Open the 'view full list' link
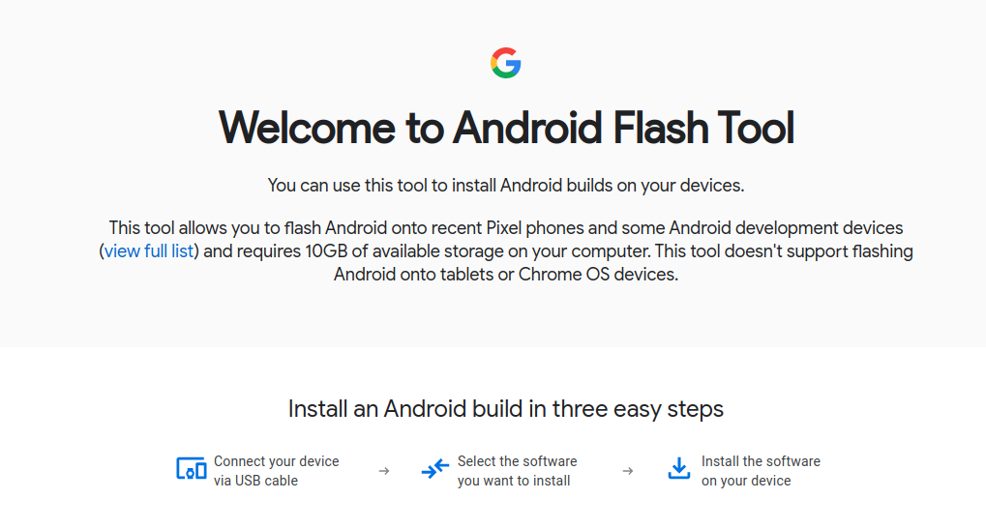Image resolution: width=986 pixels, height=529 pixels. click(150, 251)
